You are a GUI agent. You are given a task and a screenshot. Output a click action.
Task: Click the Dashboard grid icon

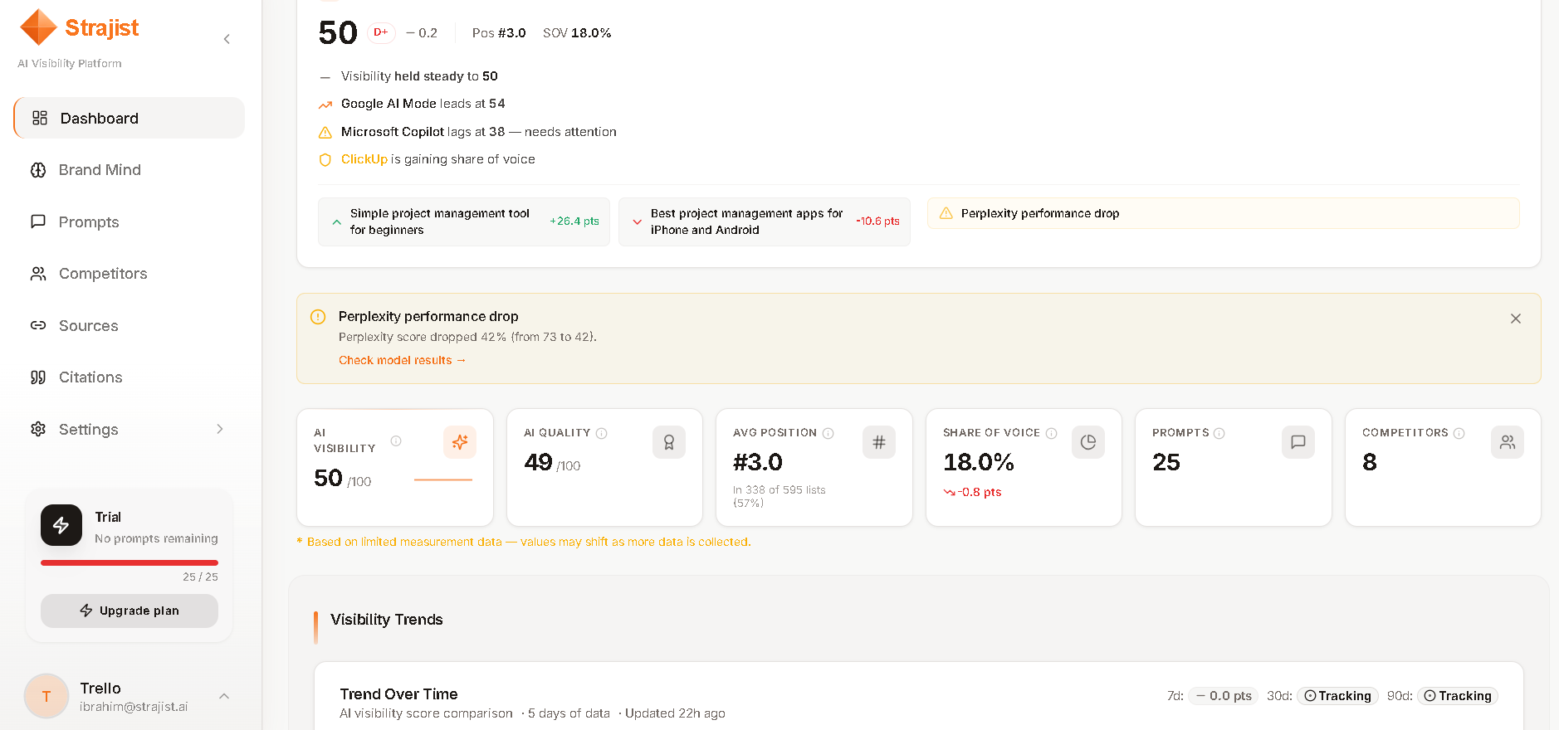click(39, 118)
